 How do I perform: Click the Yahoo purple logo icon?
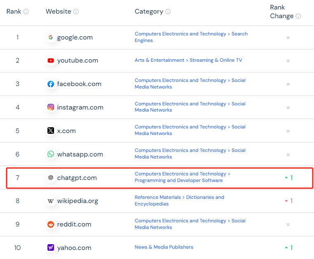51,247
